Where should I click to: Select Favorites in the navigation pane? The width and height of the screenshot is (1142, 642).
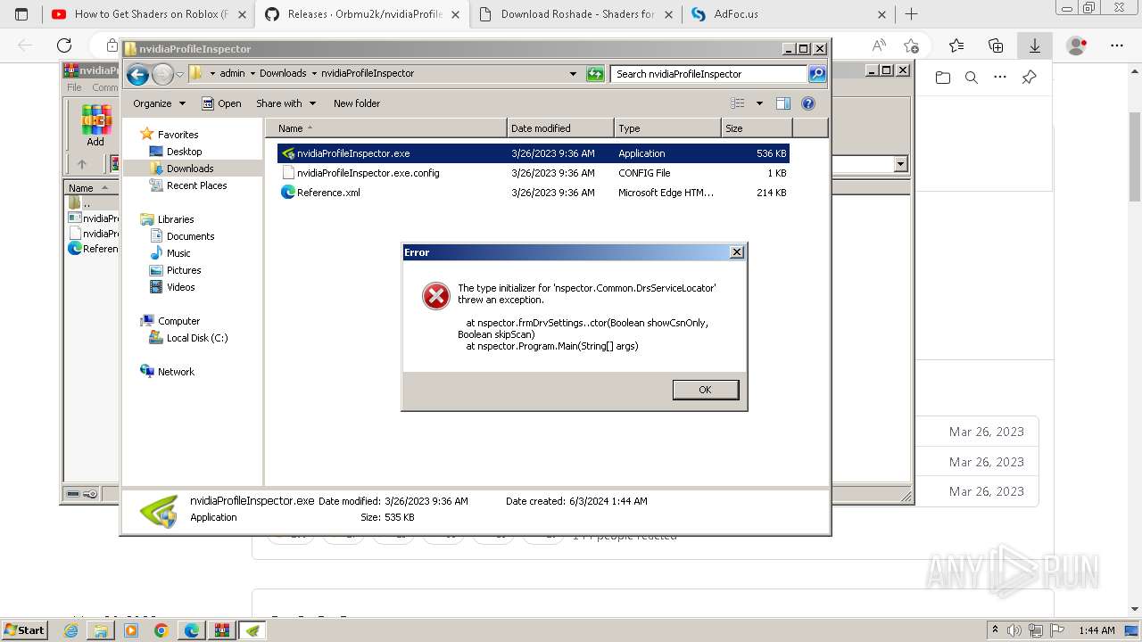(x=178, y=135)
